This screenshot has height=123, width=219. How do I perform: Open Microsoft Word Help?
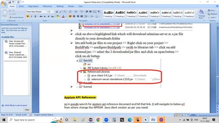point(217,6)
